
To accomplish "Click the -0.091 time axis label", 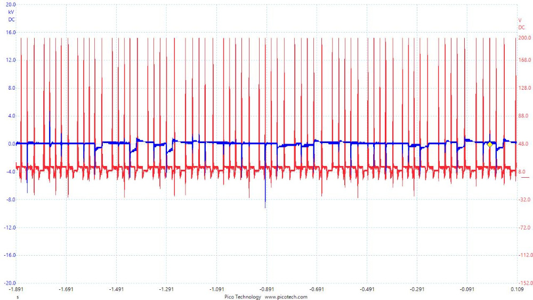I will point(467,289).
